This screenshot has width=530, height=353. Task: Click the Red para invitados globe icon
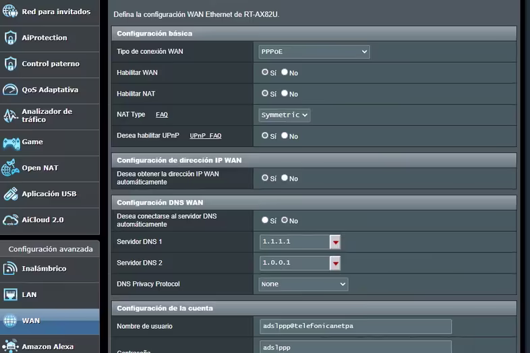10,11
